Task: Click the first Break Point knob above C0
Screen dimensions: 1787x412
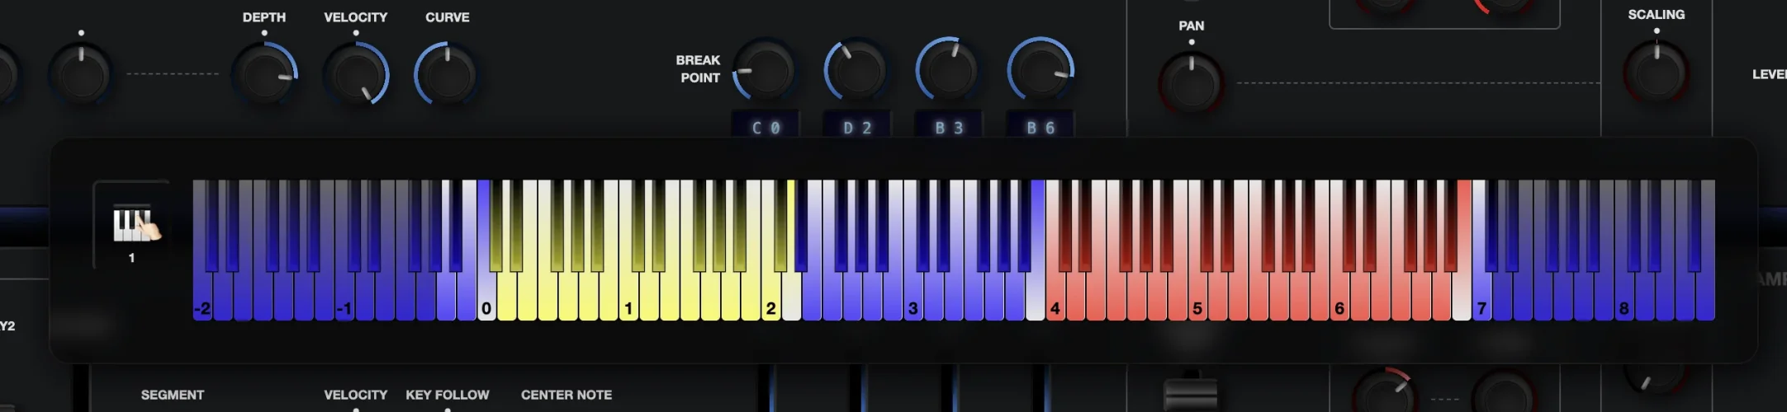Action: point(765,71)
